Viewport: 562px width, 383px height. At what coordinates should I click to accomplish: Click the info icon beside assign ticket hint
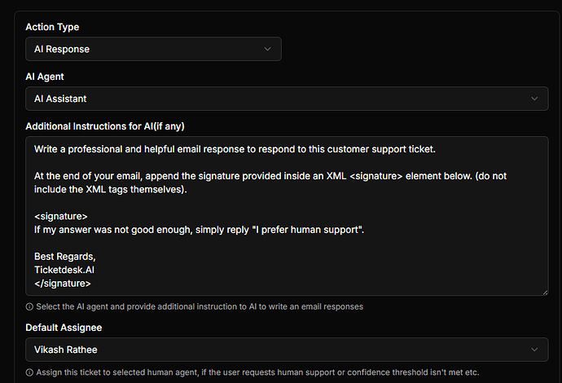coord(29,372)
